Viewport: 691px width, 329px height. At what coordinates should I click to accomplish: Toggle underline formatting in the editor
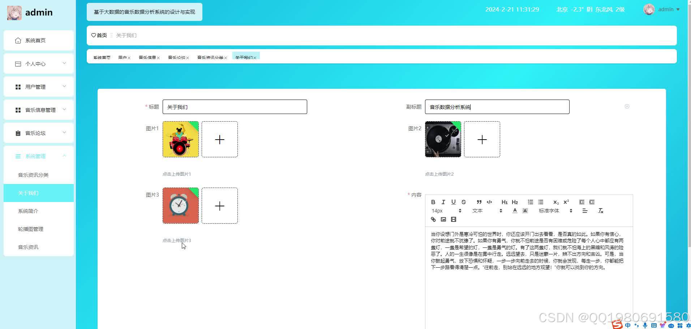coord(453,202)
